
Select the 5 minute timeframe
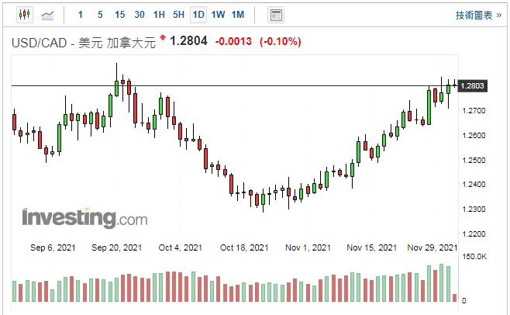coord(100,15)
